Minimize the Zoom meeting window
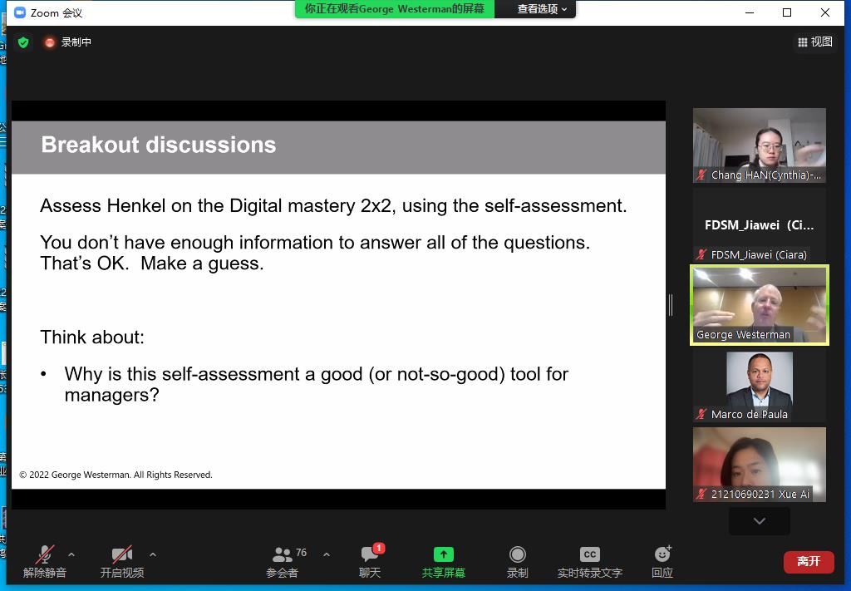This screenshot has height=591, width=851. point(750,12)
